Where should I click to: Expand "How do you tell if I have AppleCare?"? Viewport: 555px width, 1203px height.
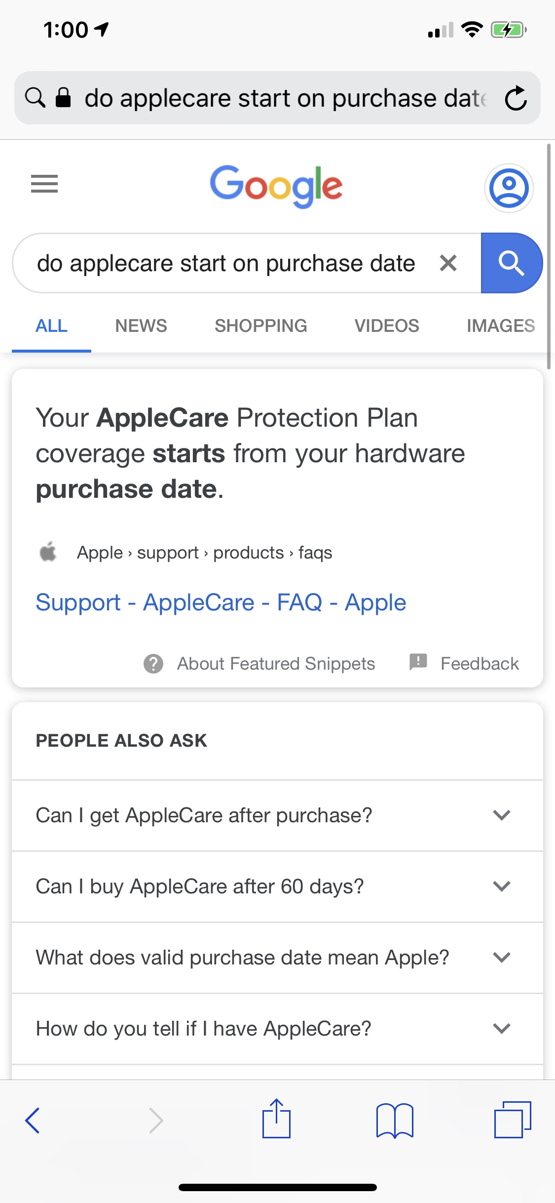501,1029
